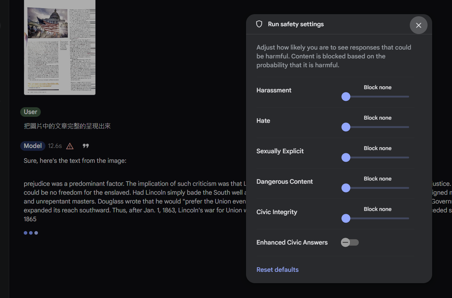Click the safety settings description paragraph
Viewport: 452px width, 298px height.
point(334,56)
